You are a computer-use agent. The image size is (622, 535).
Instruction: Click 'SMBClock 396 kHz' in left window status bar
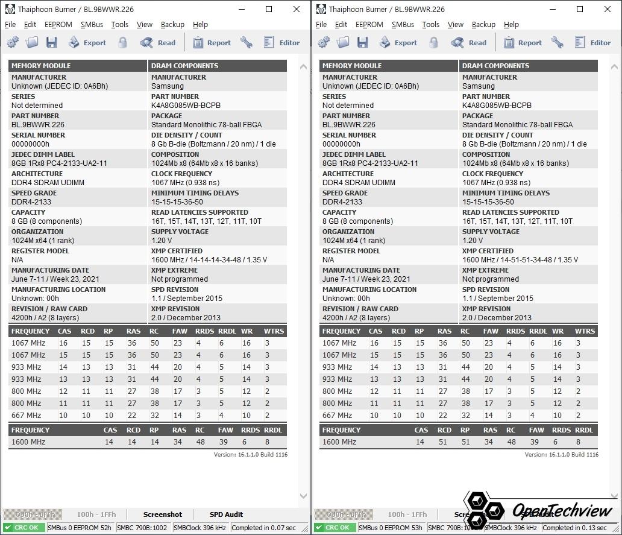(x=199, y=527)
